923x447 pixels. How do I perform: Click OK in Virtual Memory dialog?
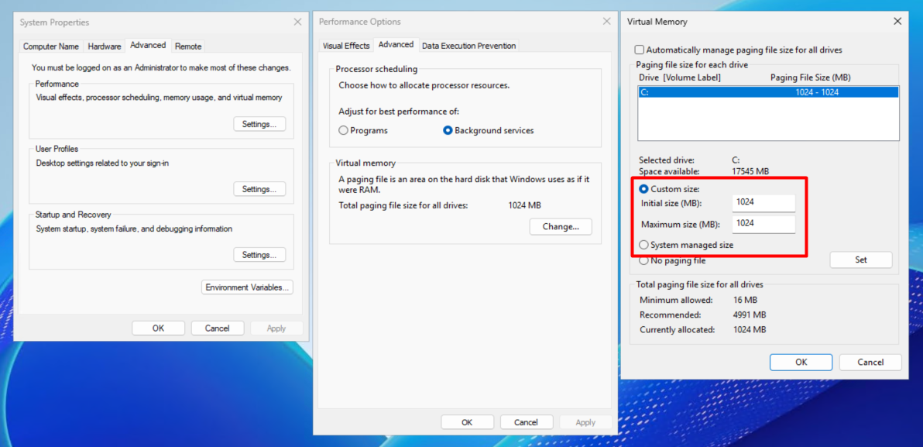(x=801, y=363)
